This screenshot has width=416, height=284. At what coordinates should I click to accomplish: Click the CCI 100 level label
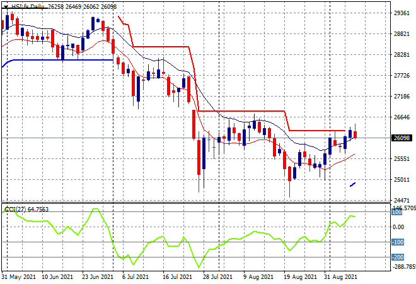pos(397,212)
